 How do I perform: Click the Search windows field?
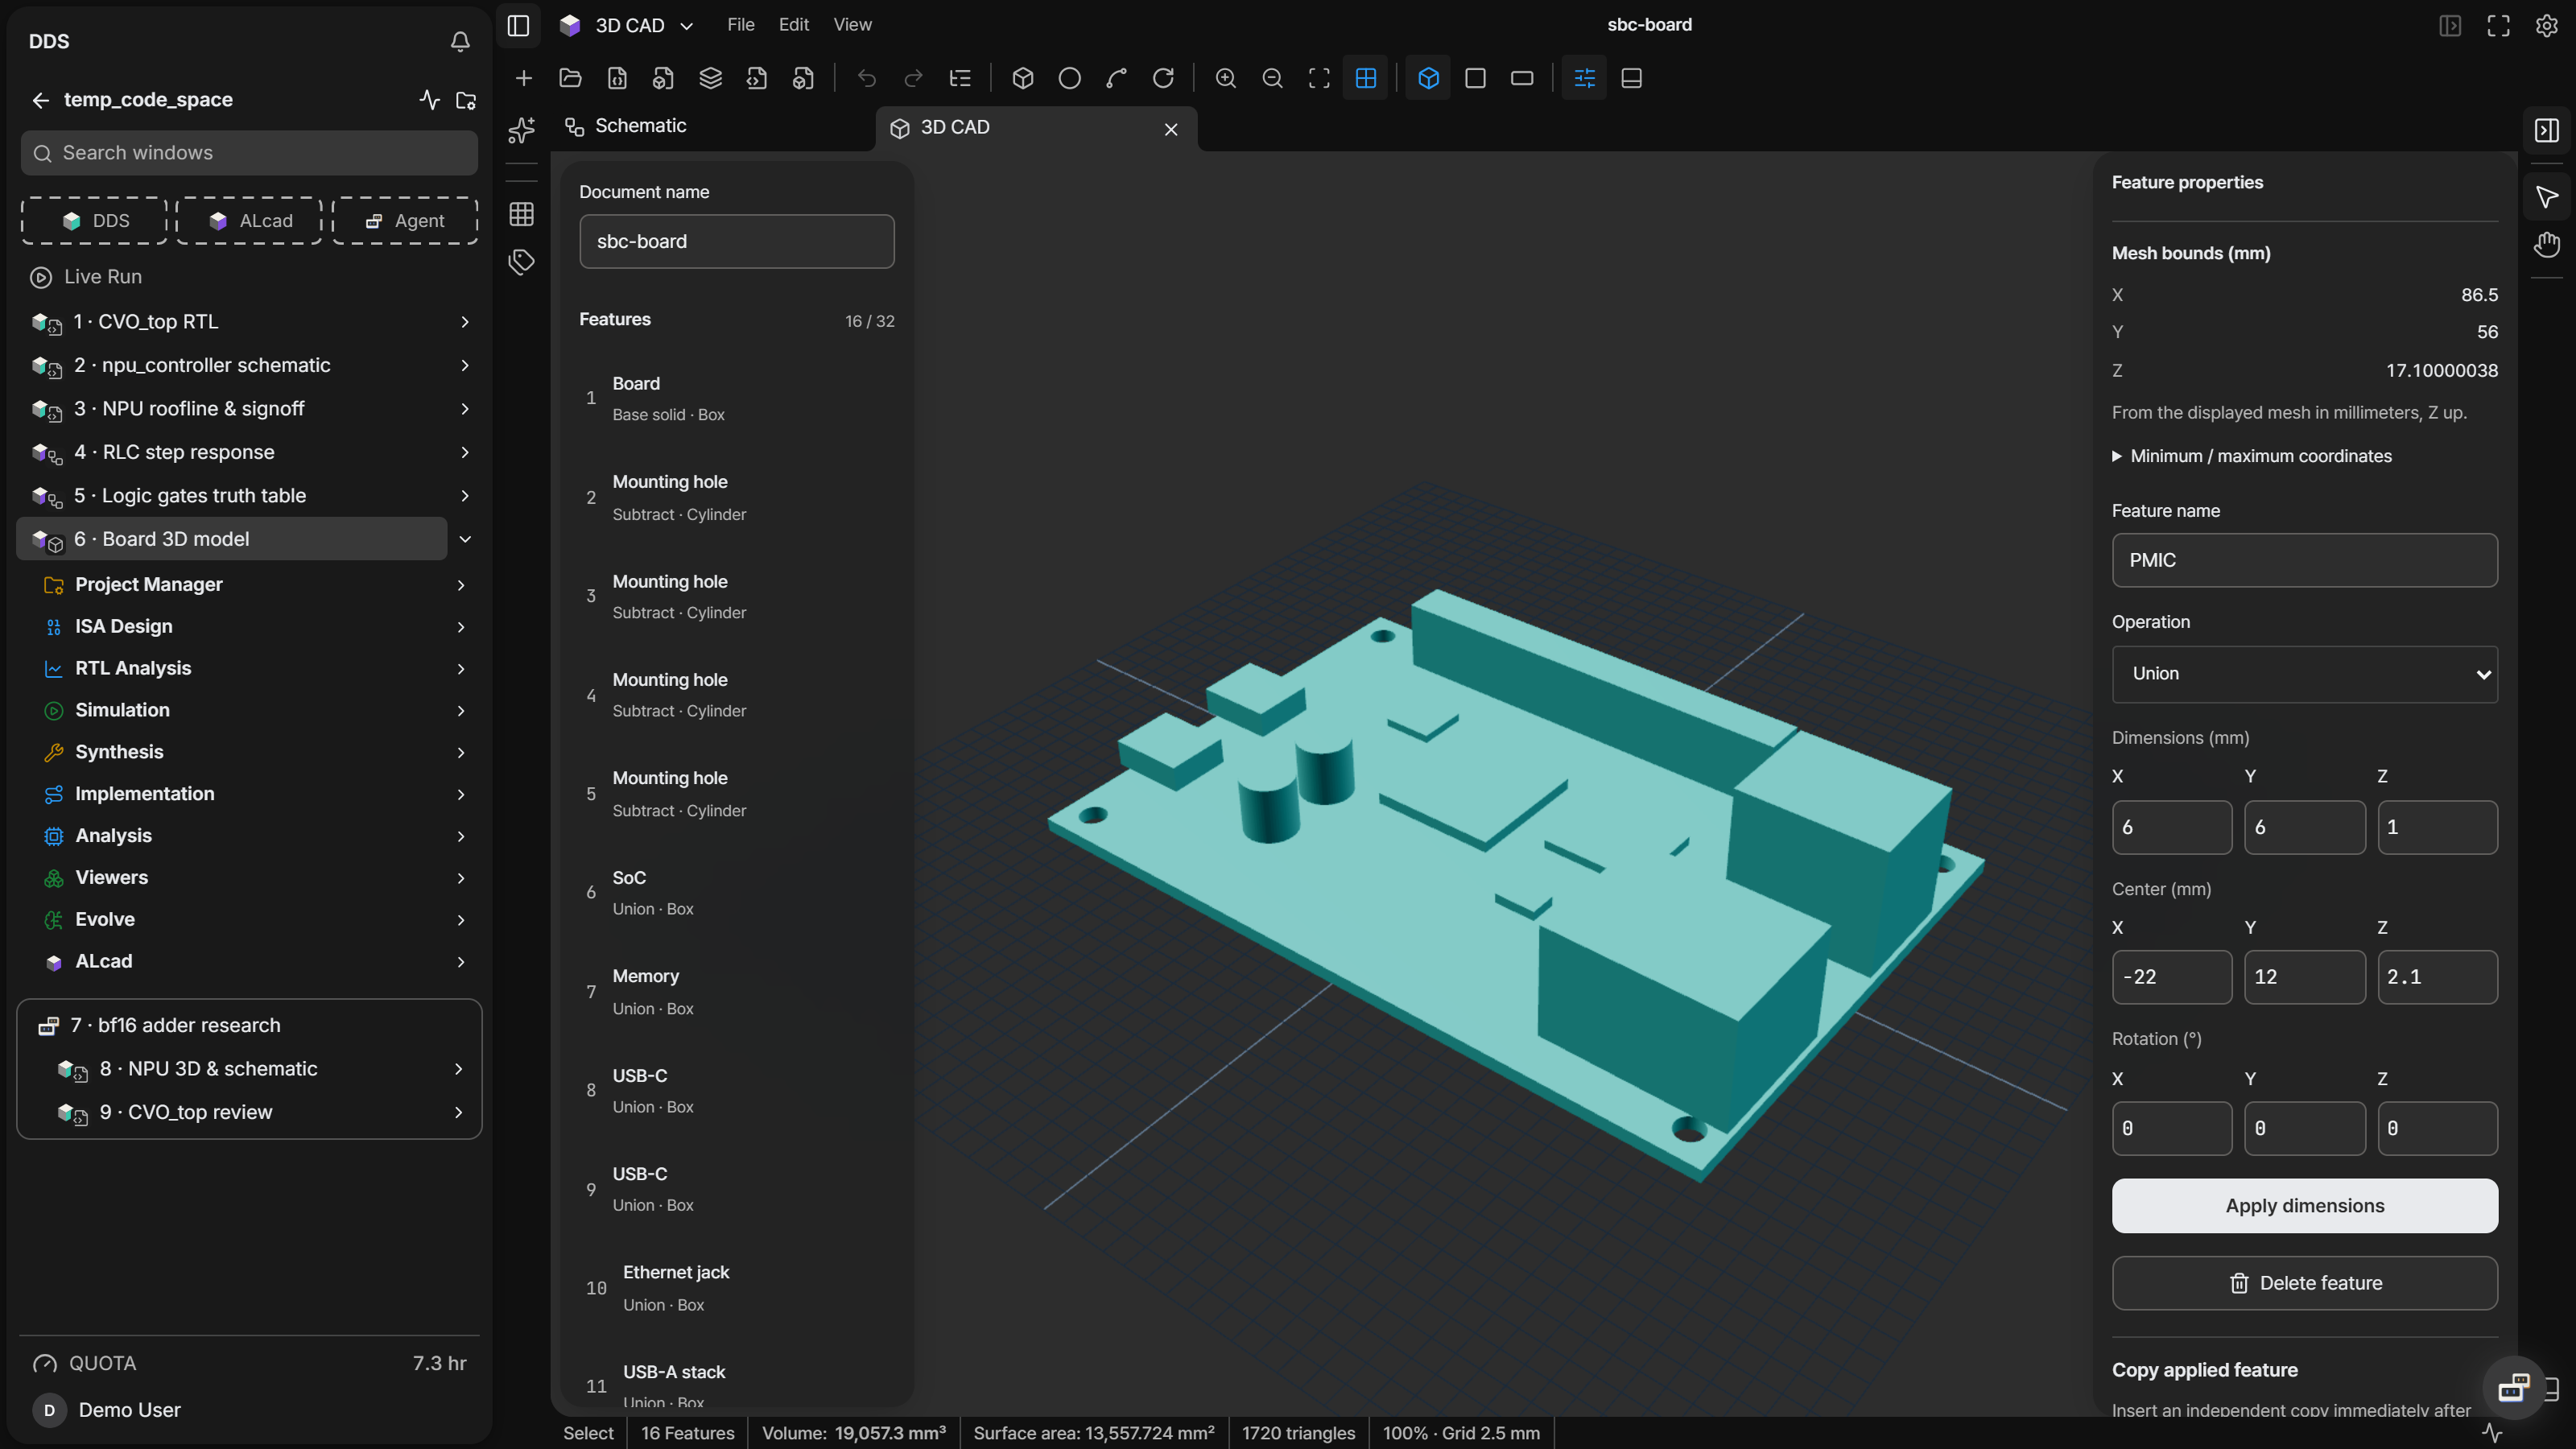coord(249,153)
